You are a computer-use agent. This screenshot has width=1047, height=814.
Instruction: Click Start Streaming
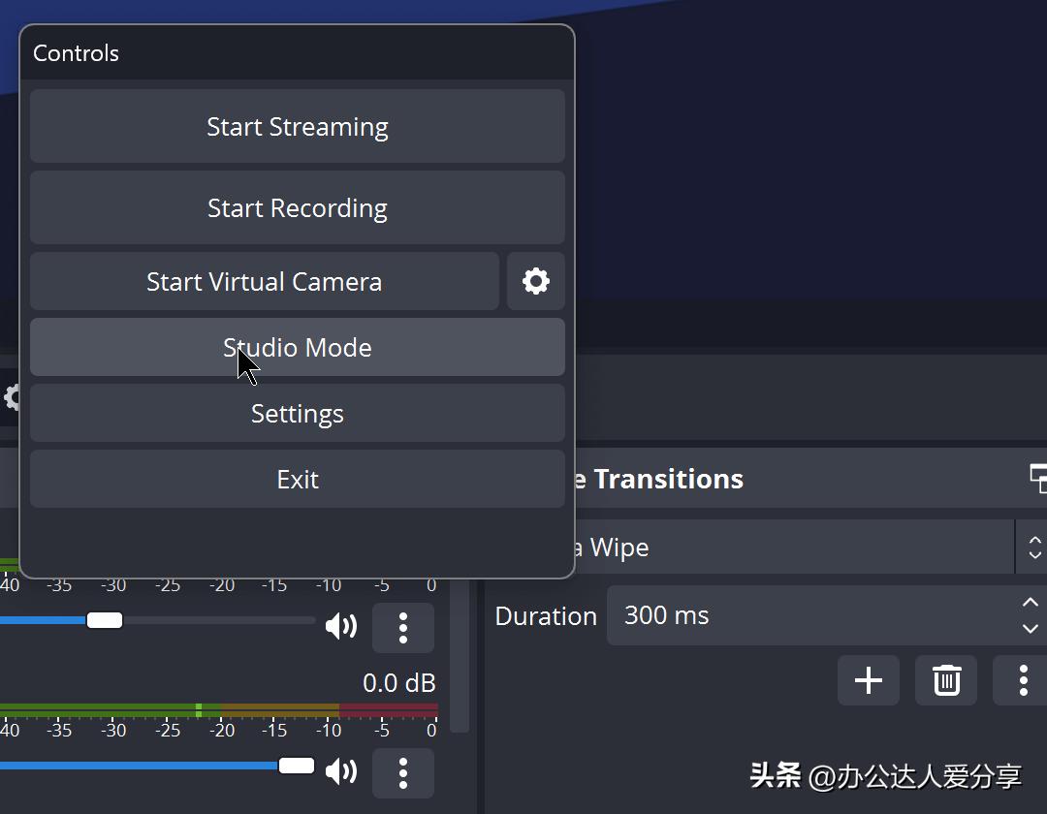click(x=297, y=127)
